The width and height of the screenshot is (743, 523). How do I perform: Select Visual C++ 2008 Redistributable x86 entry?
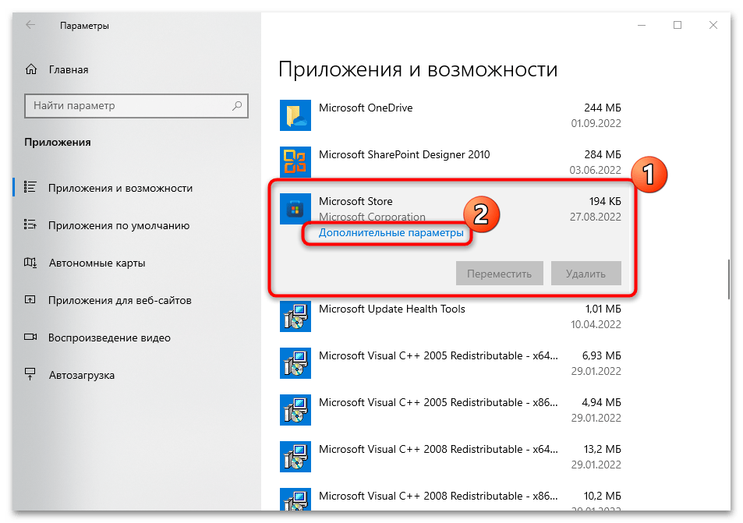pyautogui.click(x=450, y=498)
